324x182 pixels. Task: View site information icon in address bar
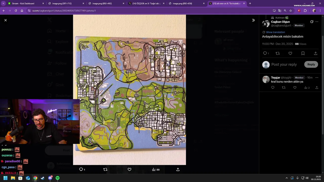29,11
